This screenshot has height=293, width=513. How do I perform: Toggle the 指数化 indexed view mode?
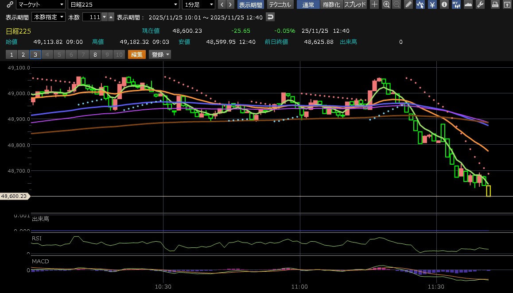click(x=332, y=5)
